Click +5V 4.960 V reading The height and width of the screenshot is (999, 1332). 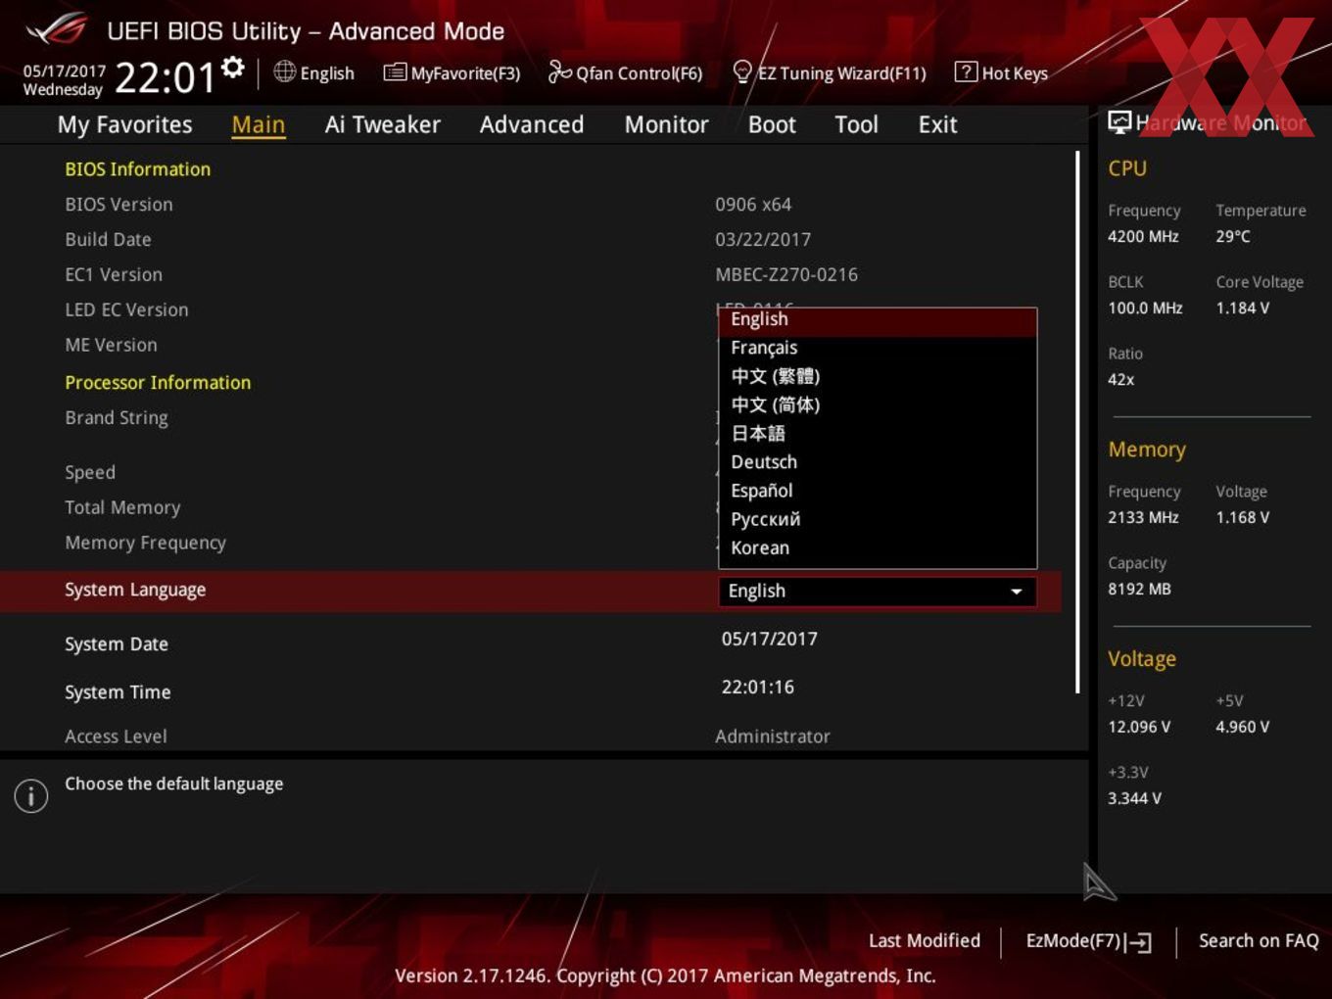point(1243,728)
